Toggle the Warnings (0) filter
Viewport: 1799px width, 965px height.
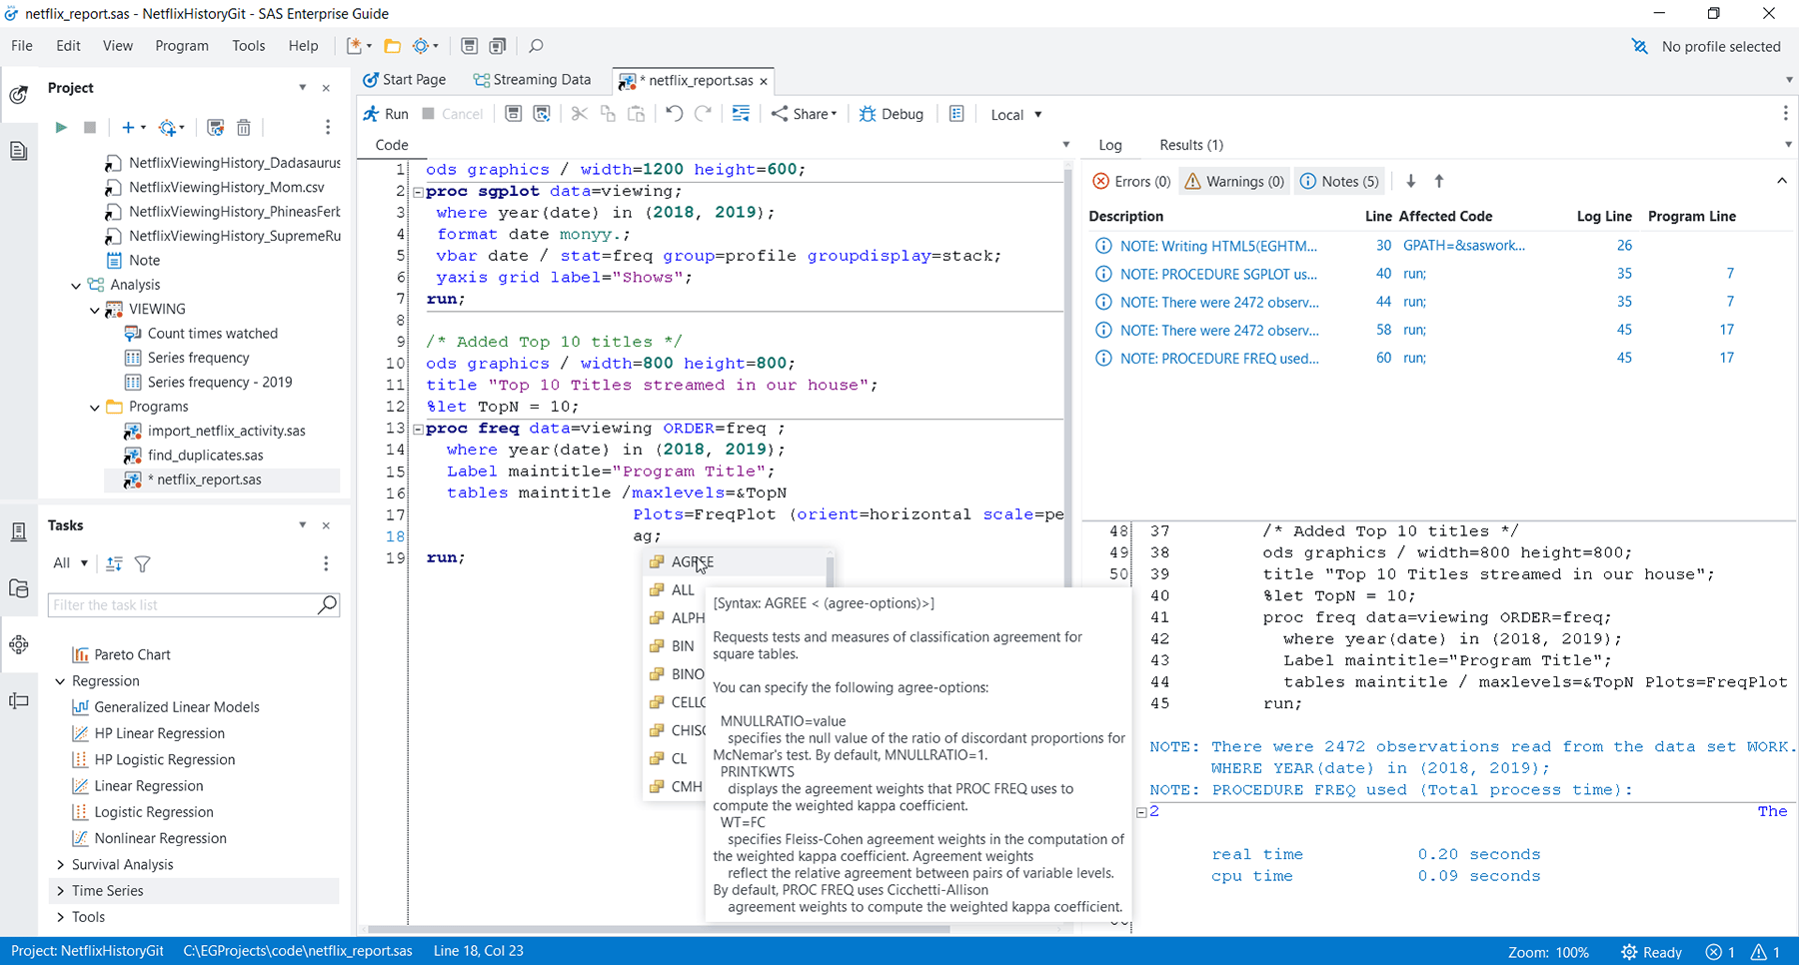point(1234,181)
